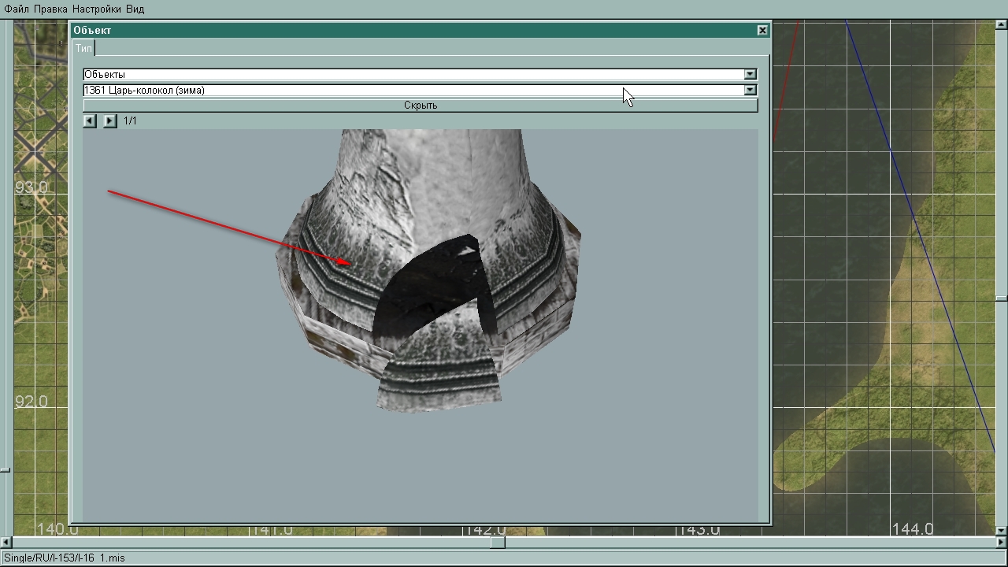Close the Объект dialog window
This screenshot has height=567, width=1008.
click(762, 30)
